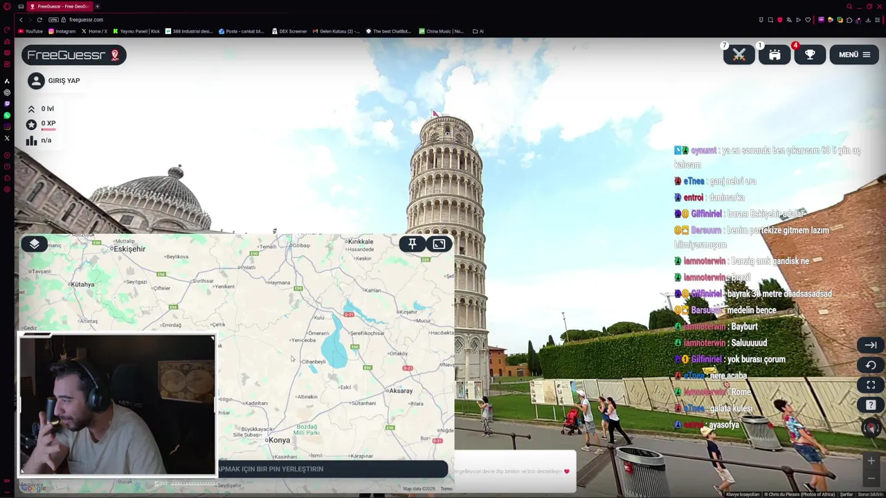This screenshot has height=498, width=886.
Task: Click Kütahya on the map
Action: click(x=82, y=284)
